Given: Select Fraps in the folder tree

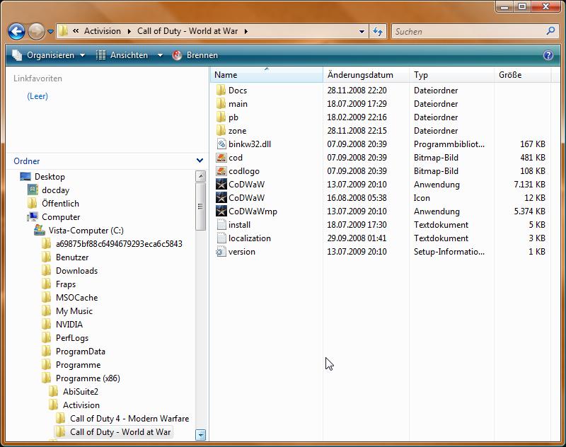Looking at the screenshot, I should (65, 284).
